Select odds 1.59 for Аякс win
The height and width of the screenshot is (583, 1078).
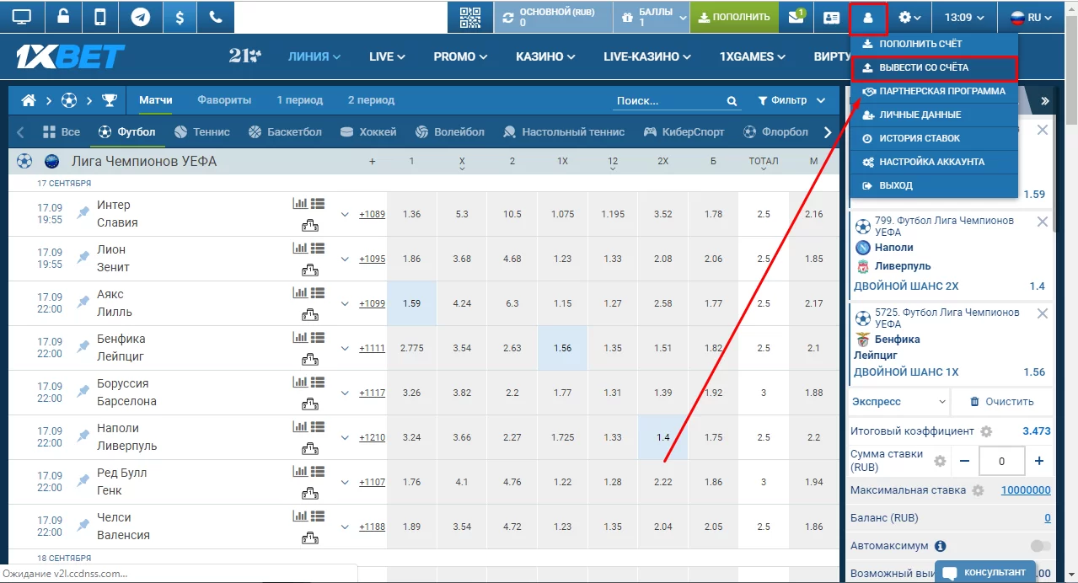tap(411, 303)
